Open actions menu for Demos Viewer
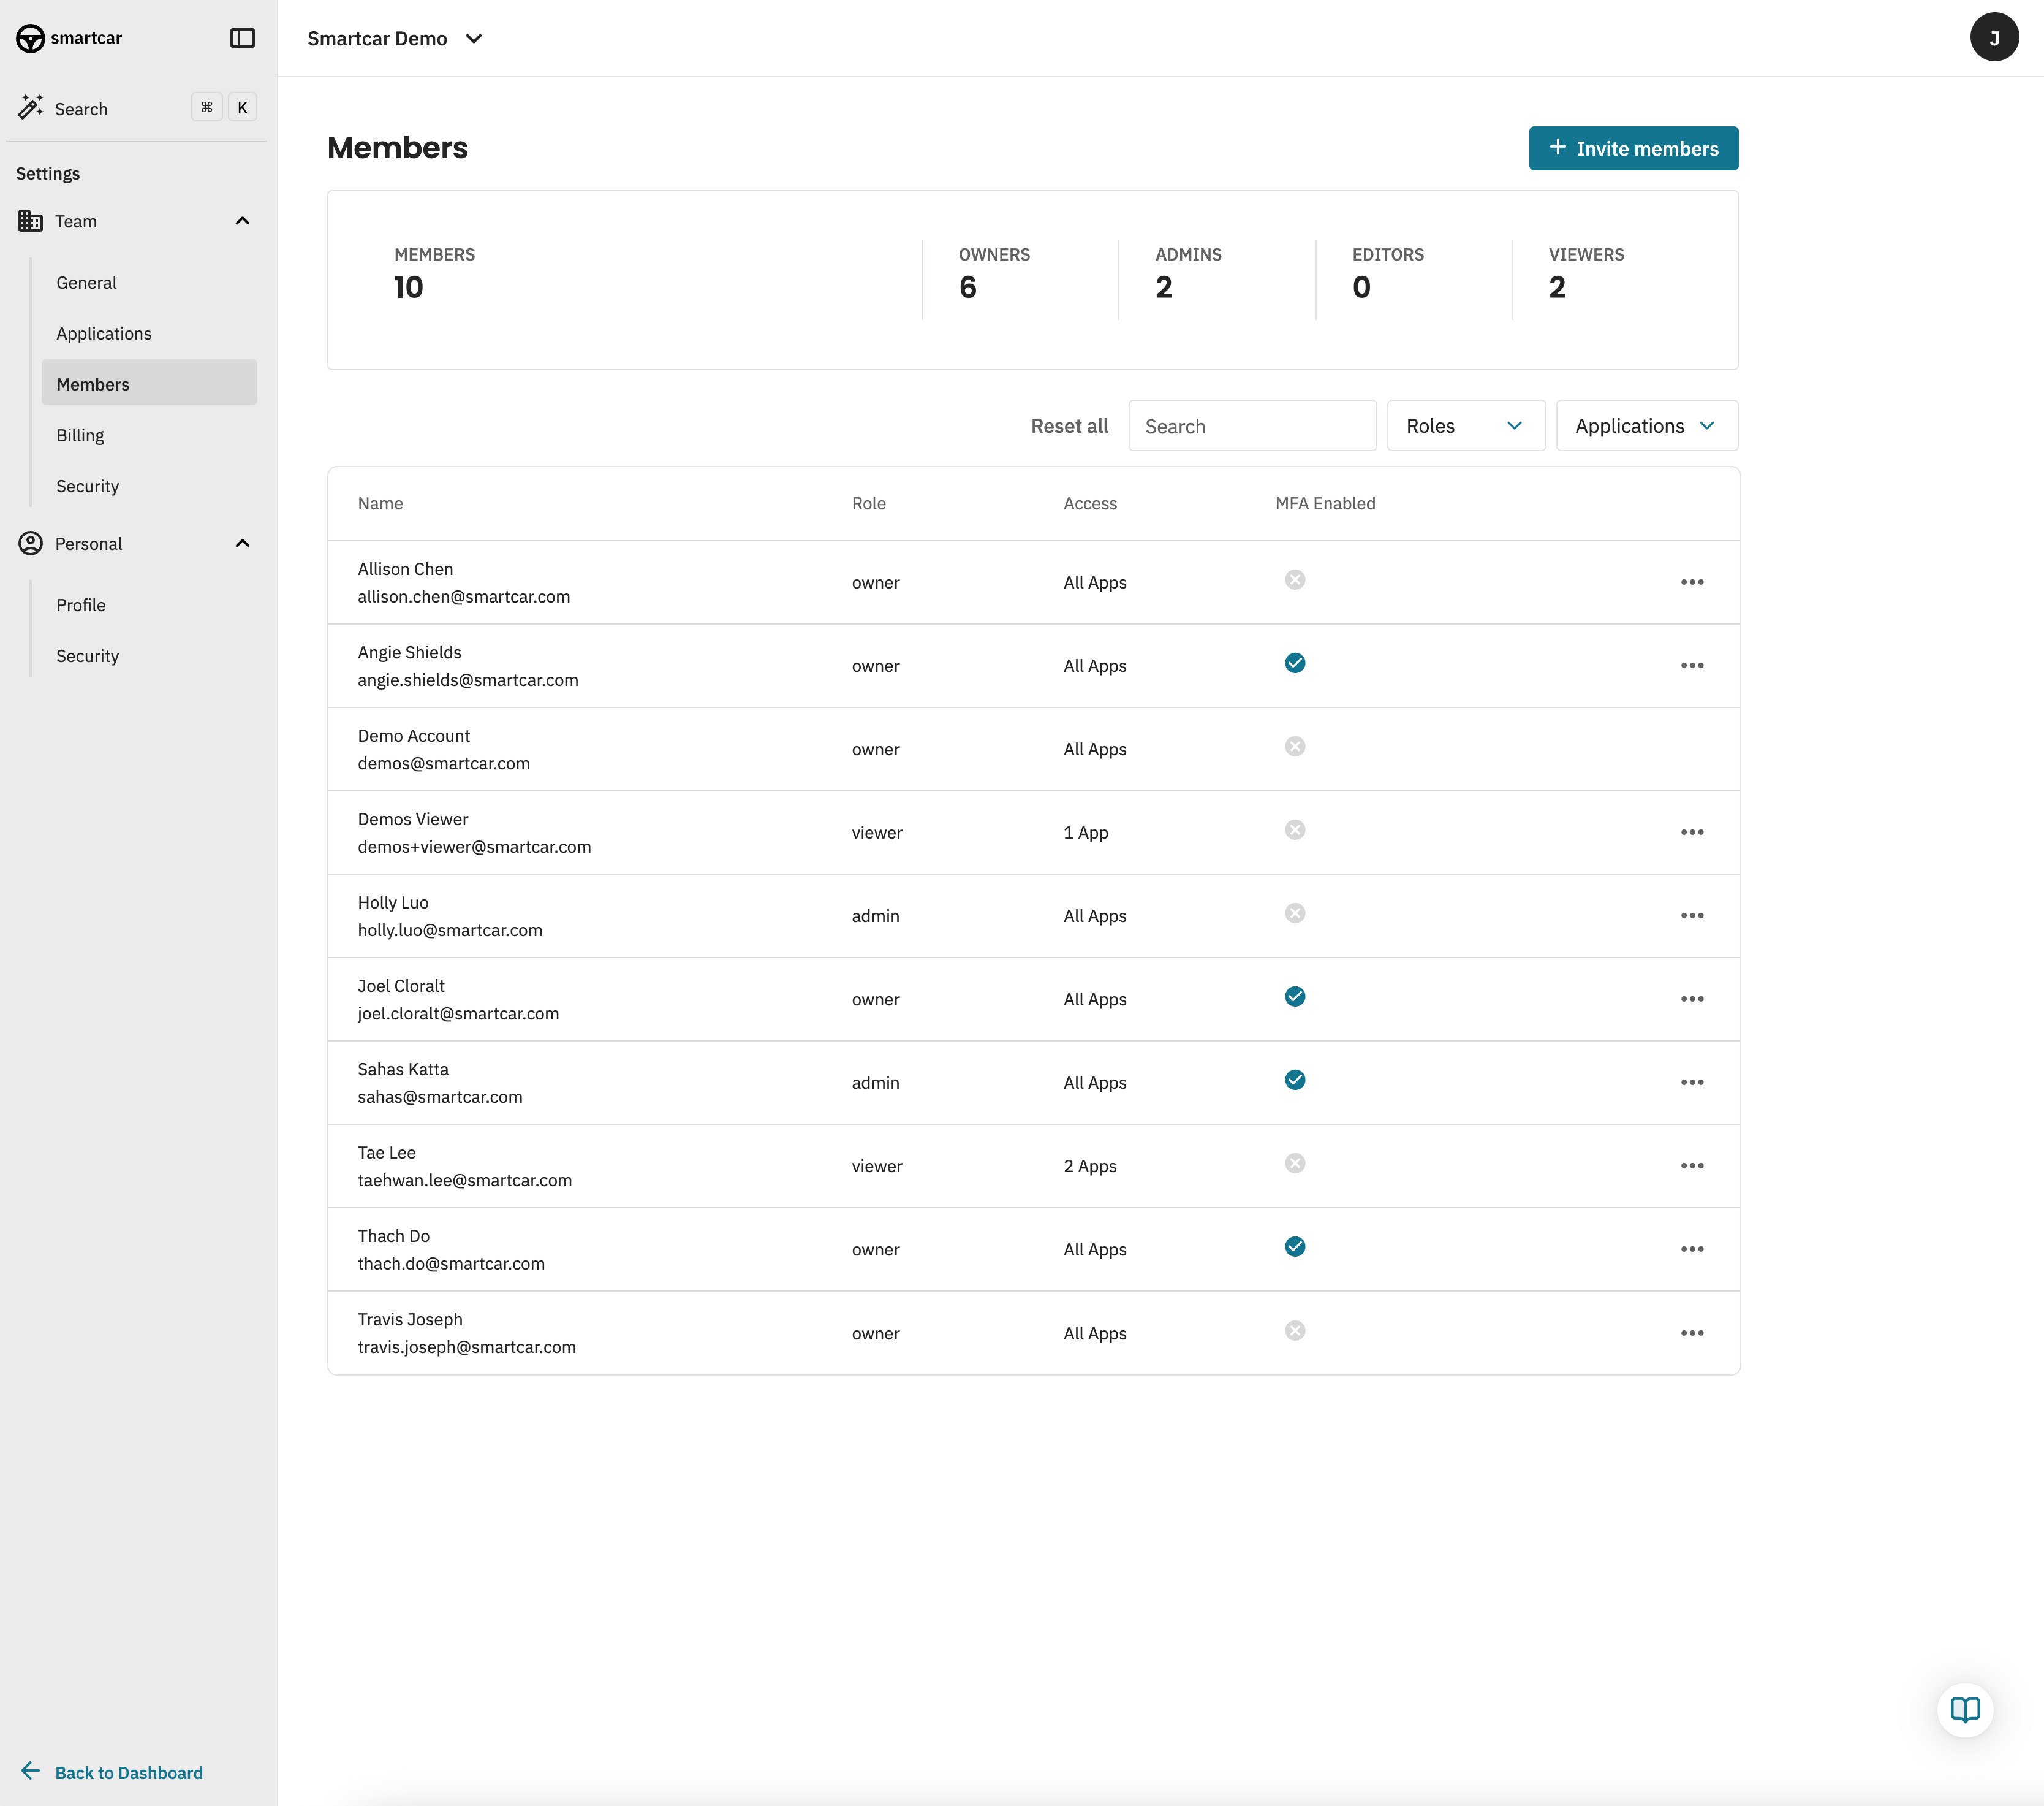The image size is (2044, 1806). [1692, 833]
